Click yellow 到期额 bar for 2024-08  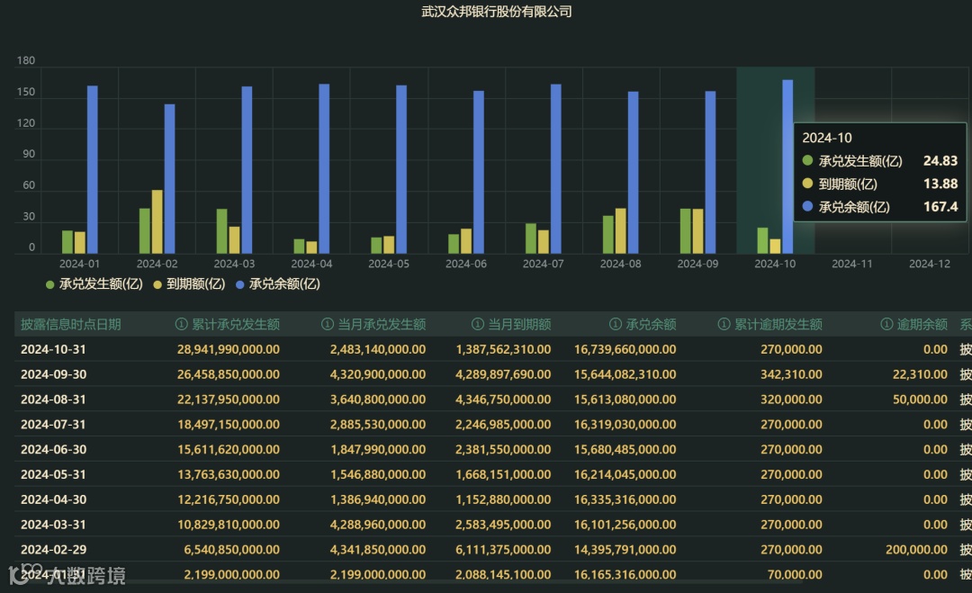620,230
